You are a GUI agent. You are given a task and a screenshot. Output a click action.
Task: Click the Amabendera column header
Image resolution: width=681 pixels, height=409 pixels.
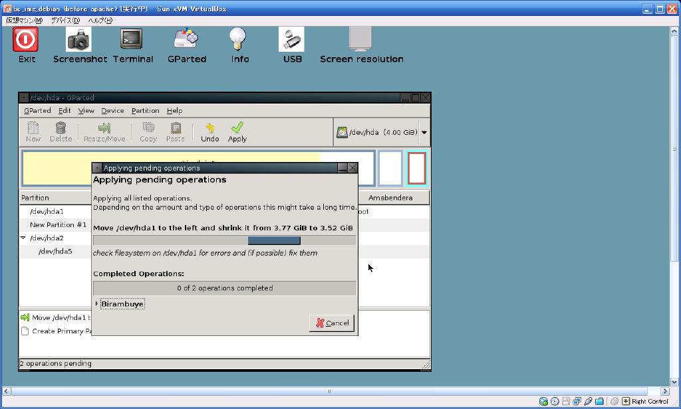coord(394,198)
